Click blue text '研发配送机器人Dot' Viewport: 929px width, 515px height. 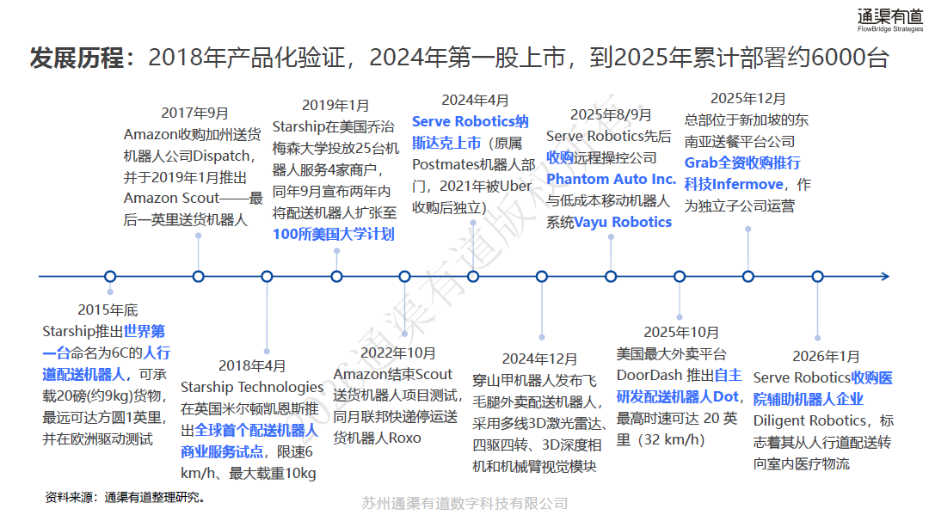tap(678, 396)
